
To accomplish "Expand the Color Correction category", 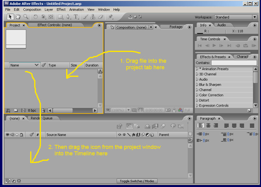I will [x=197, y=95].
